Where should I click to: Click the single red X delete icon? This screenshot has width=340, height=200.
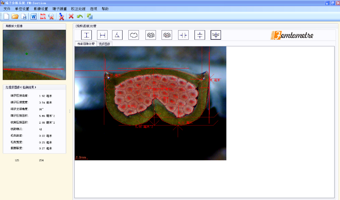(71, 16)
